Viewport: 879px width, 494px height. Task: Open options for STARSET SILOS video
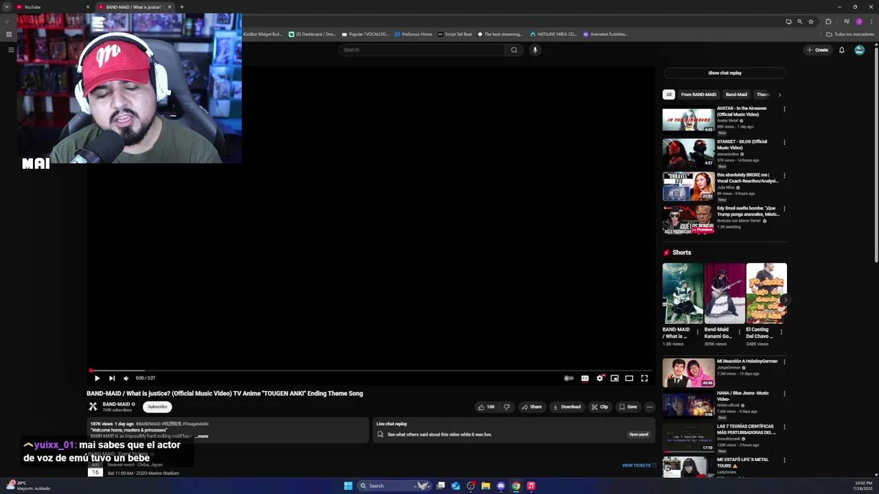pos(784,143)
